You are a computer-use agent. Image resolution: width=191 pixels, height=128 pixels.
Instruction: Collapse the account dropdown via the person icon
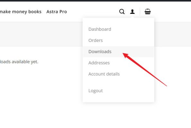coord(132,12)
